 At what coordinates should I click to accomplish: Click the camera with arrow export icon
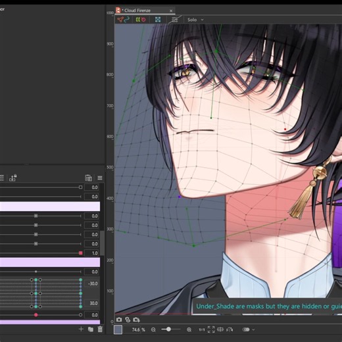[136, 320]
